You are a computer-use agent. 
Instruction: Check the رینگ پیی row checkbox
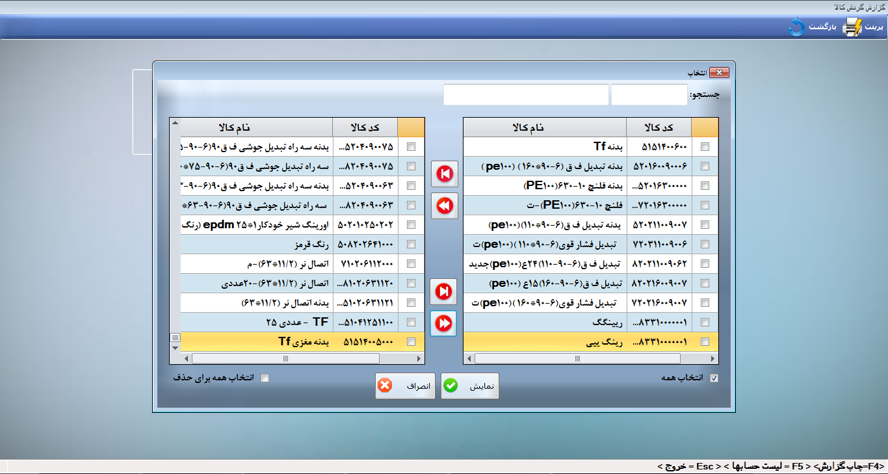tap(705, 342)
